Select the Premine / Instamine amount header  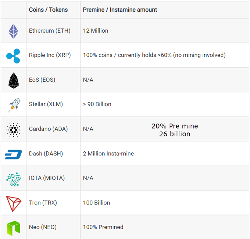(120, 10)
